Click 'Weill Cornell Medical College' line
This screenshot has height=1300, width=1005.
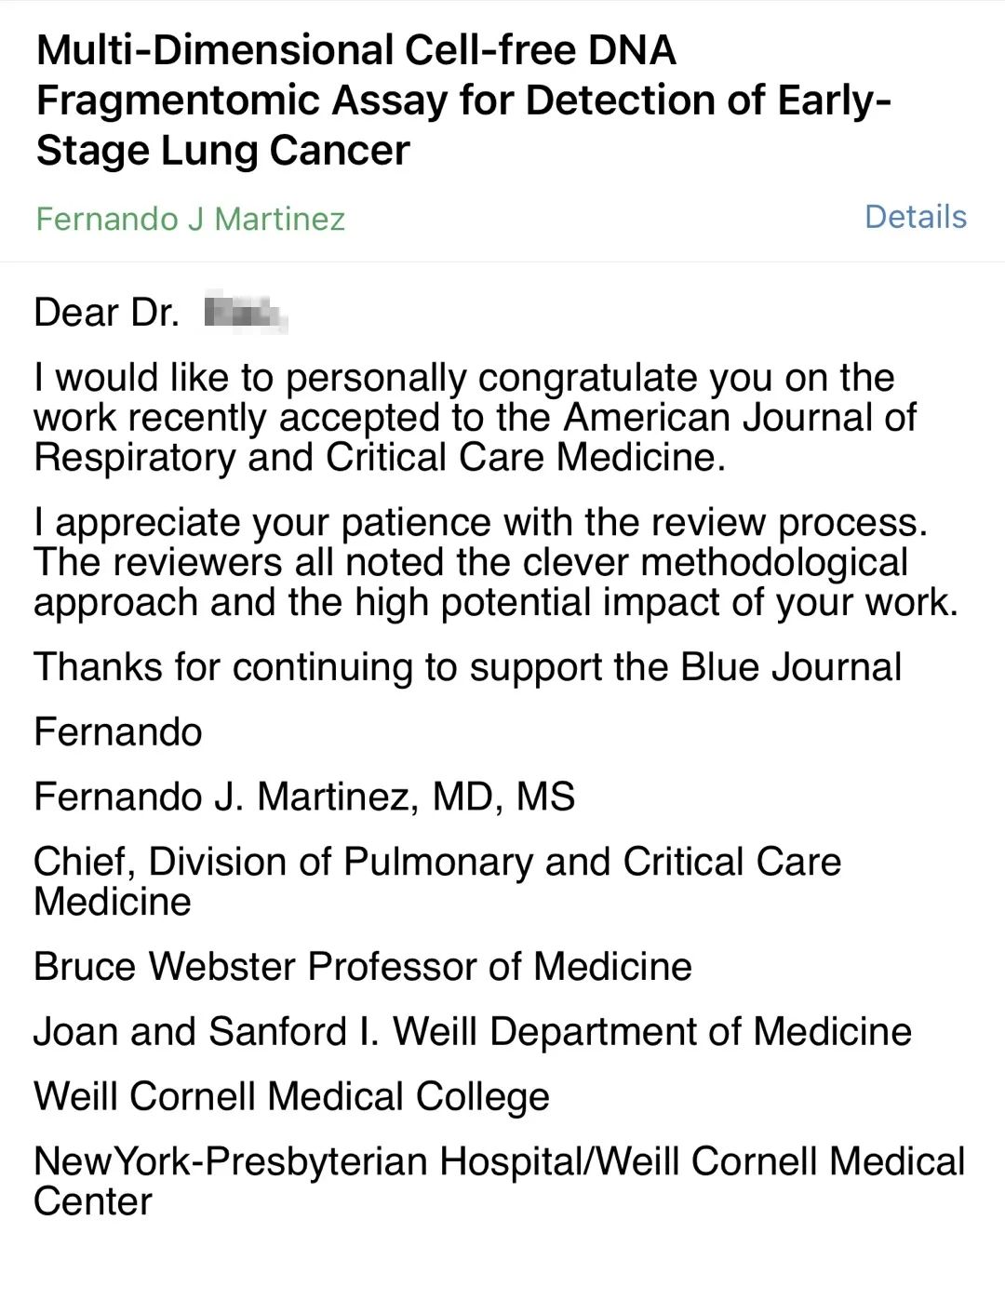(291, 1096)
